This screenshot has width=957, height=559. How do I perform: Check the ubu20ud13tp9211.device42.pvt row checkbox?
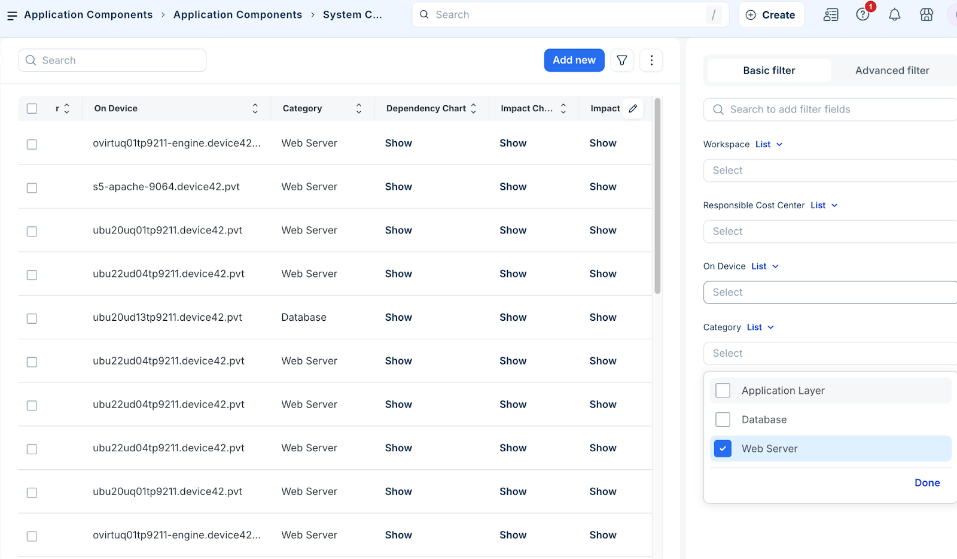pyautogui.click(x=32, y=318)
